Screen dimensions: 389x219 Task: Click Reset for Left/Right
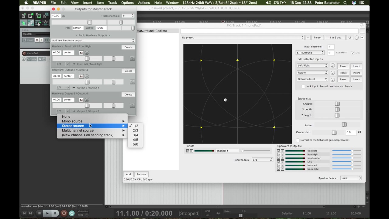[x=343, y=66]
